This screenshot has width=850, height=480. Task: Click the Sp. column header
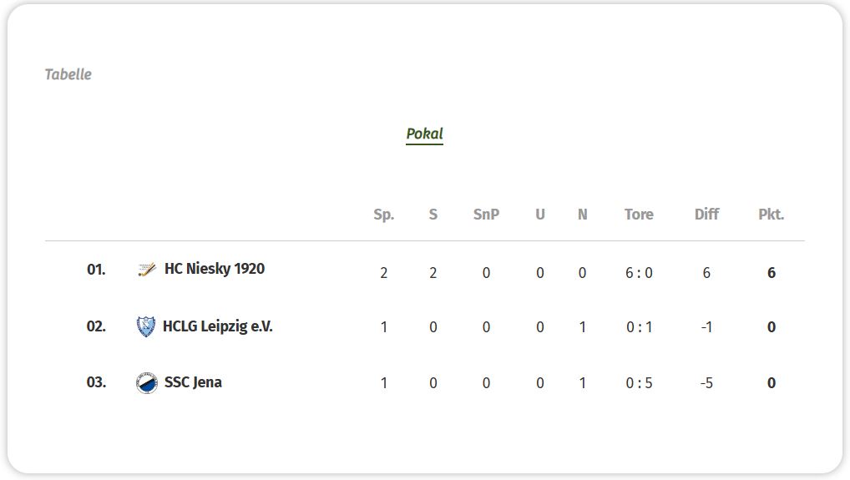[384, 215]
